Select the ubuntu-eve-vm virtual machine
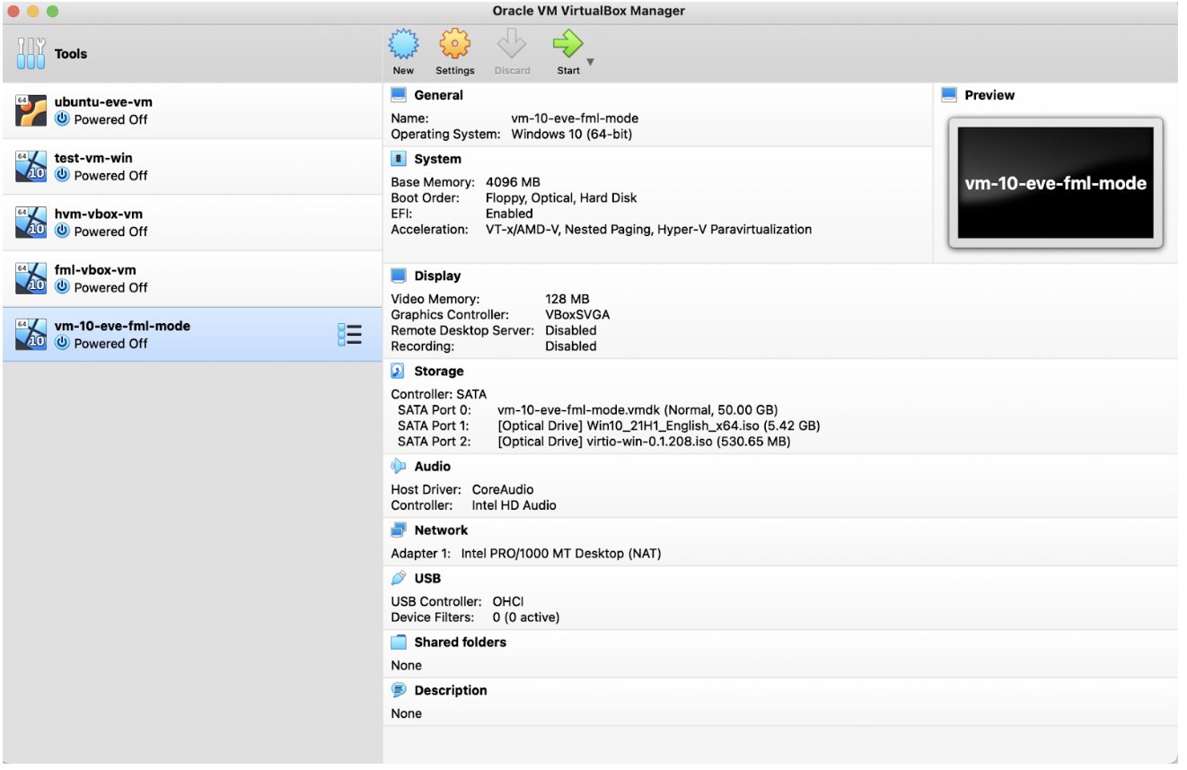This screenshot has height=770, width=1187. point(135,109)
